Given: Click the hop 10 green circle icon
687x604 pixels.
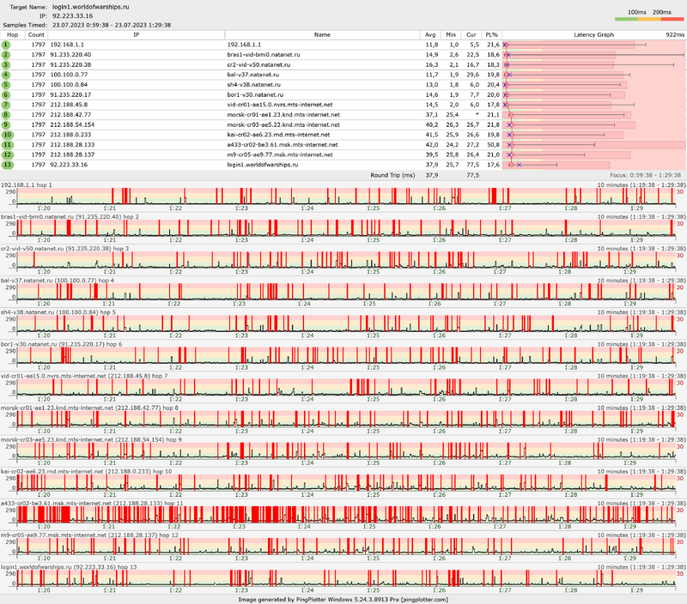Looking at the screenshot, I should coord(8,135).
